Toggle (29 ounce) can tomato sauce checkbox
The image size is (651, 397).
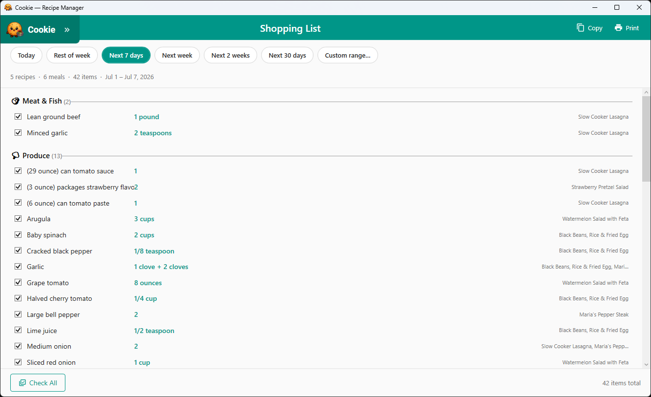pyautogui.click(x=18, y=171)
